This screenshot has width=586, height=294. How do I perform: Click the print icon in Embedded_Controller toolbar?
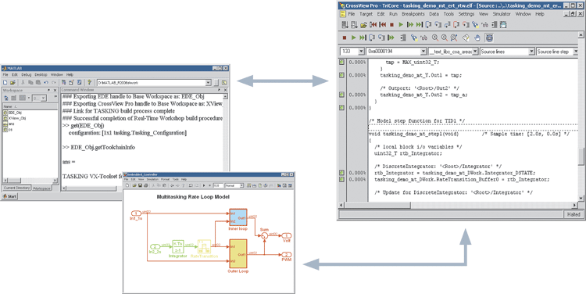146,185
